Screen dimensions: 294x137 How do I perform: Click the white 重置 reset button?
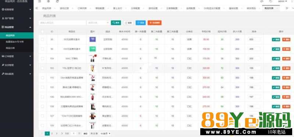128,23
